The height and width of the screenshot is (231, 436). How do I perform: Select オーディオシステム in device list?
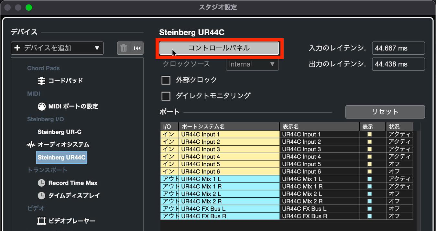pyautogui.click(x=63, y=145)
